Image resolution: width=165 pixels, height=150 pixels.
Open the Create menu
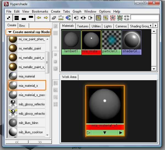[56, 11]
